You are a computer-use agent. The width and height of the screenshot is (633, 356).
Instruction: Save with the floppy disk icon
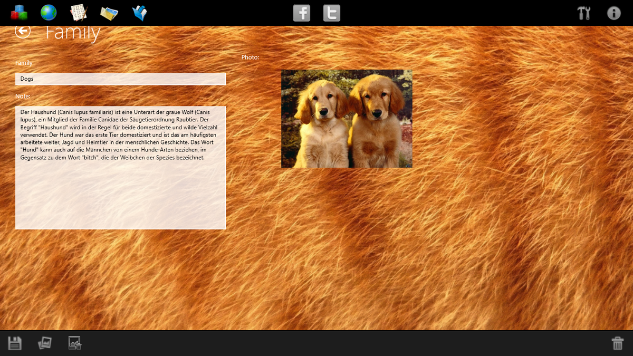pyautogui.click(x=15, y=343)
